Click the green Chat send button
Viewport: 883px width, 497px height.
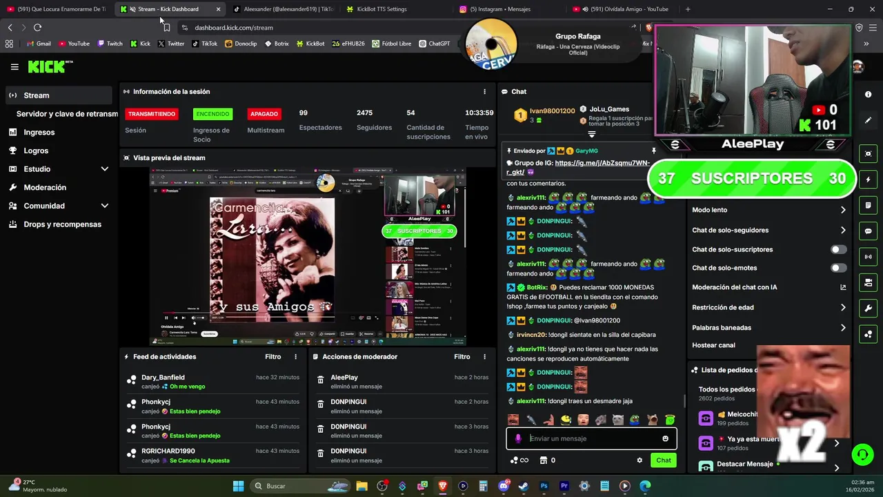point(664,460)
